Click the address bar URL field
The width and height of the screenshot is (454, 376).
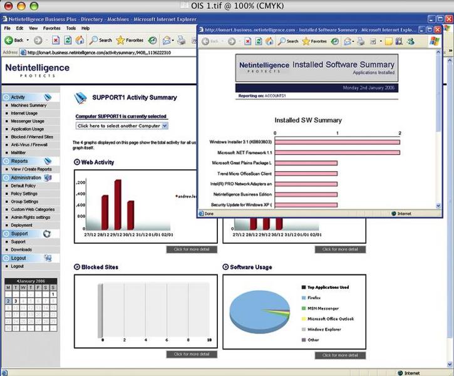108,53
